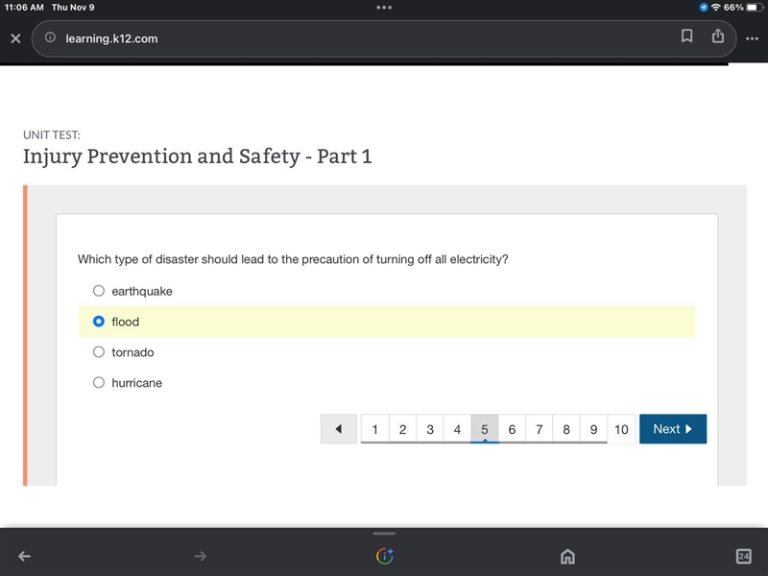
Task: Tap the battery status indicator
Action: [x=756, y=8]
